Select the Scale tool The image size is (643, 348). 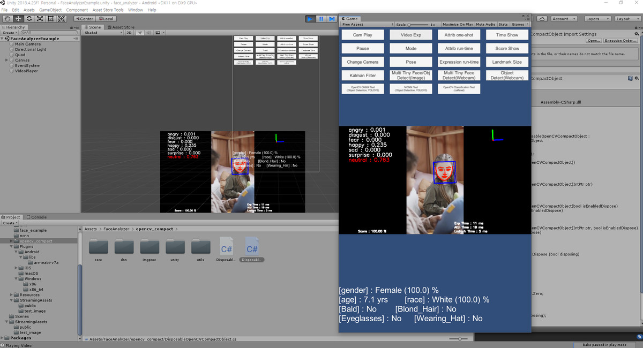point(40,19)
